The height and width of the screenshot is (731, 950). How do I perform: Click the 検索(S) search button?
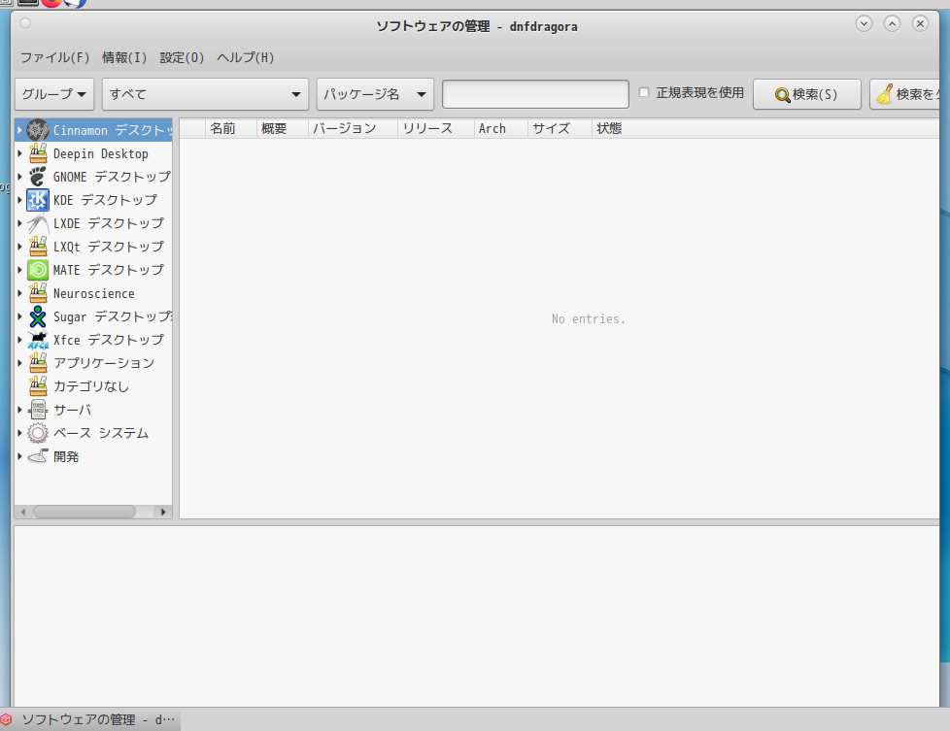[807, 94]
